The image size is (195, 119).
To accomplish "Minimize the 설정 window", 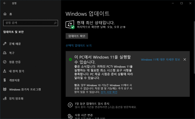I will click(x=173, y=3).
